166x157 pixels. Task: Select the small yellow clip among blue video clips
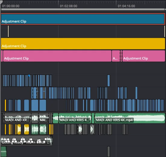tap(5, 105)
